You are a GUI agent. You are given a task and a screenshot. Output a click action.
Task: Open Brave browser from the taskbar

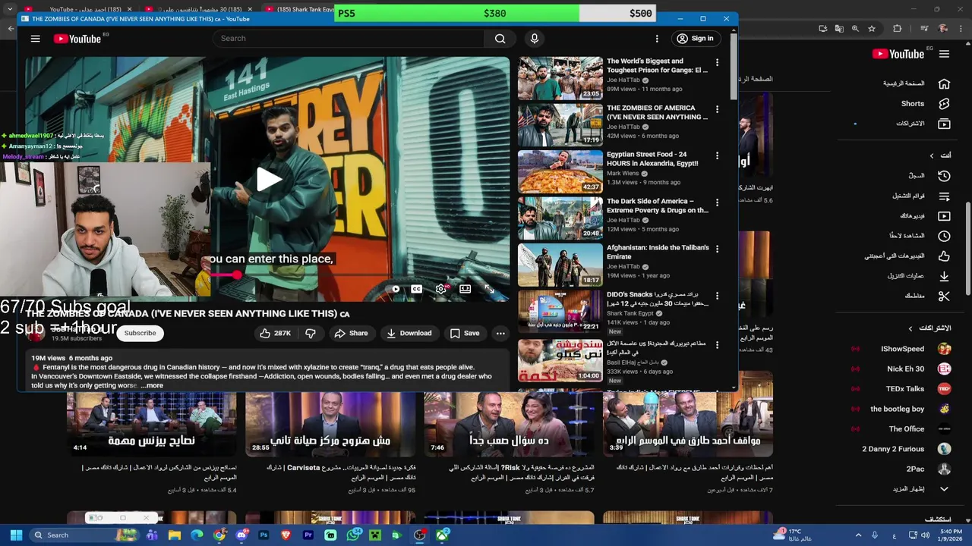pos(286,535)
